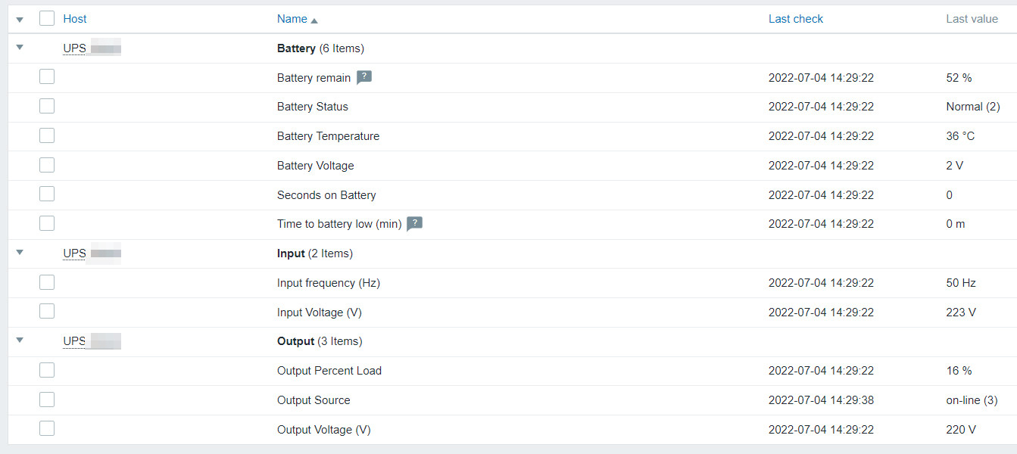
Task: Sort the table by Host column
Action: point(75,19)
